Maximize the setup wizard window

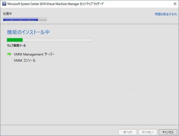pos(162,4)
